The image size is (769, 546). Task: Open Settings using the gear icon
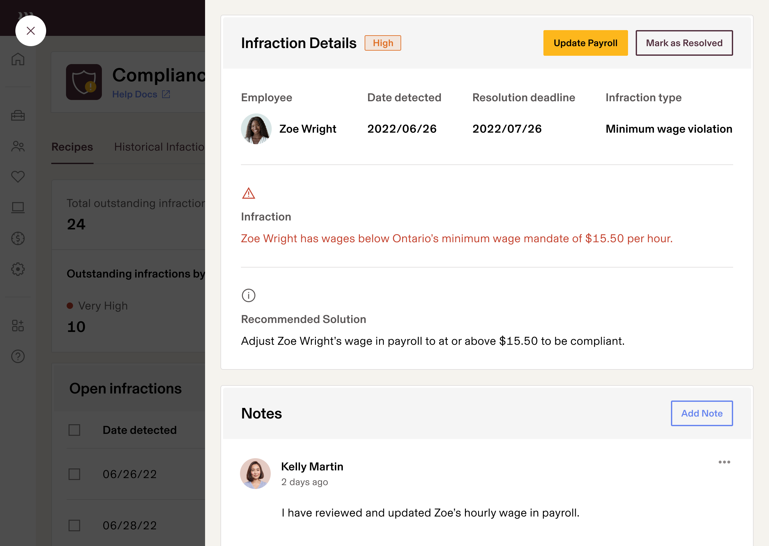(18, 269)
